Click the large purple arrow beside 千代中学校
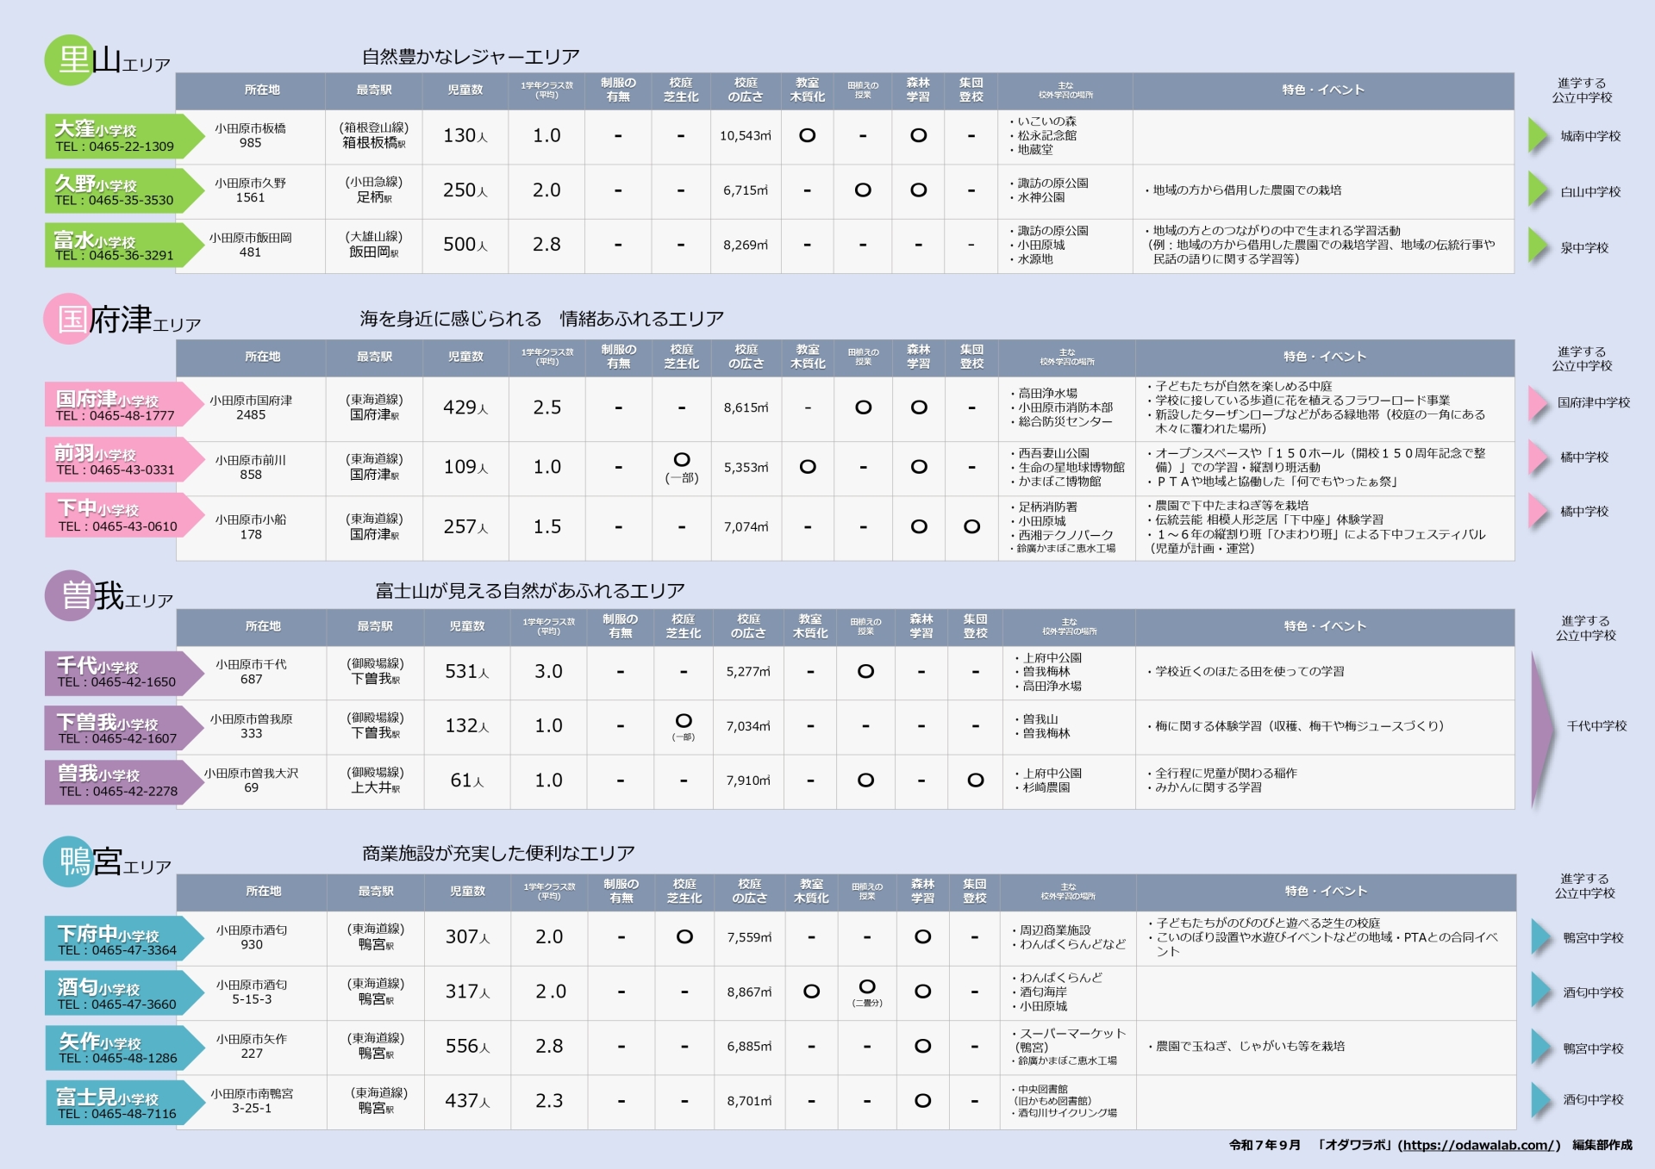Image resolution: width=1655 pixels, height=1169 pixels. (1542, 729)
